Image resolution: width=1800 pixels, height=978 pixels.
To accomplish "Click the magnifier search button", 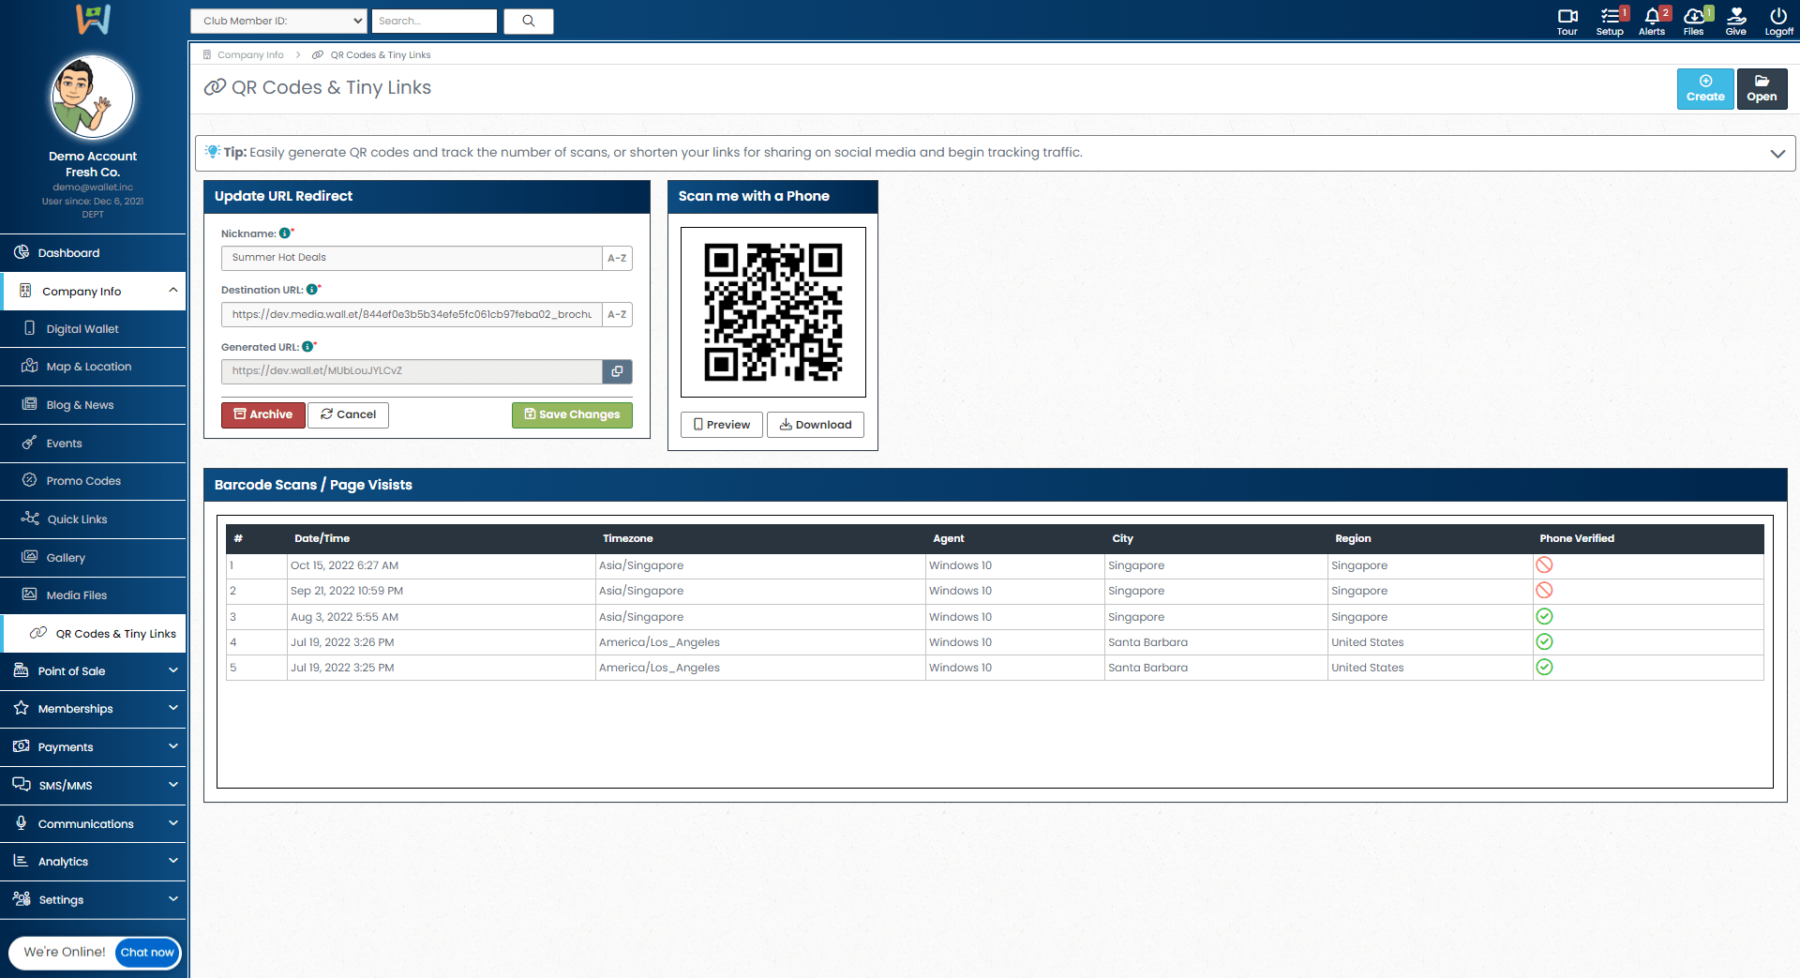I will [529, 21].
